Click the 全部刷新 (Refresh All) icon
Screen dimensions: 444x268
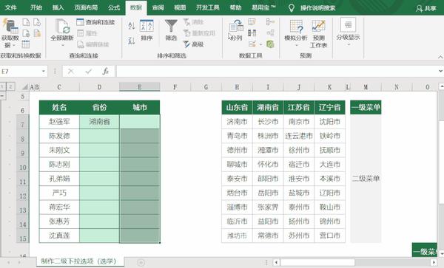click(x=62, y=27)
